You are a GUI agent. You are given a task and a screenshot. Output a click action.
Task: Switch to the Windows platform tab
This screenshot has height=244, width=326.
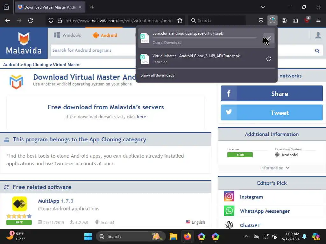(x=67, y=35)
